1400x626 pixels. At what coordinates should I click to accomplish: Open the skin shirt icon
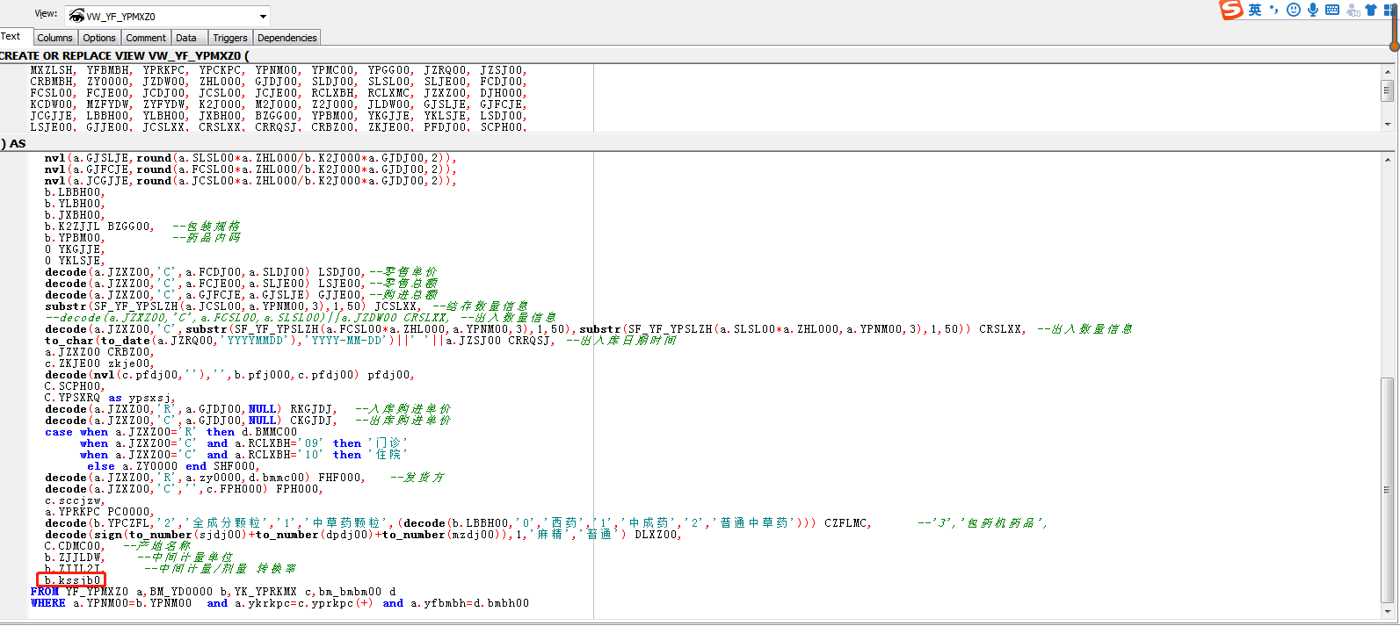(1371, 10)
